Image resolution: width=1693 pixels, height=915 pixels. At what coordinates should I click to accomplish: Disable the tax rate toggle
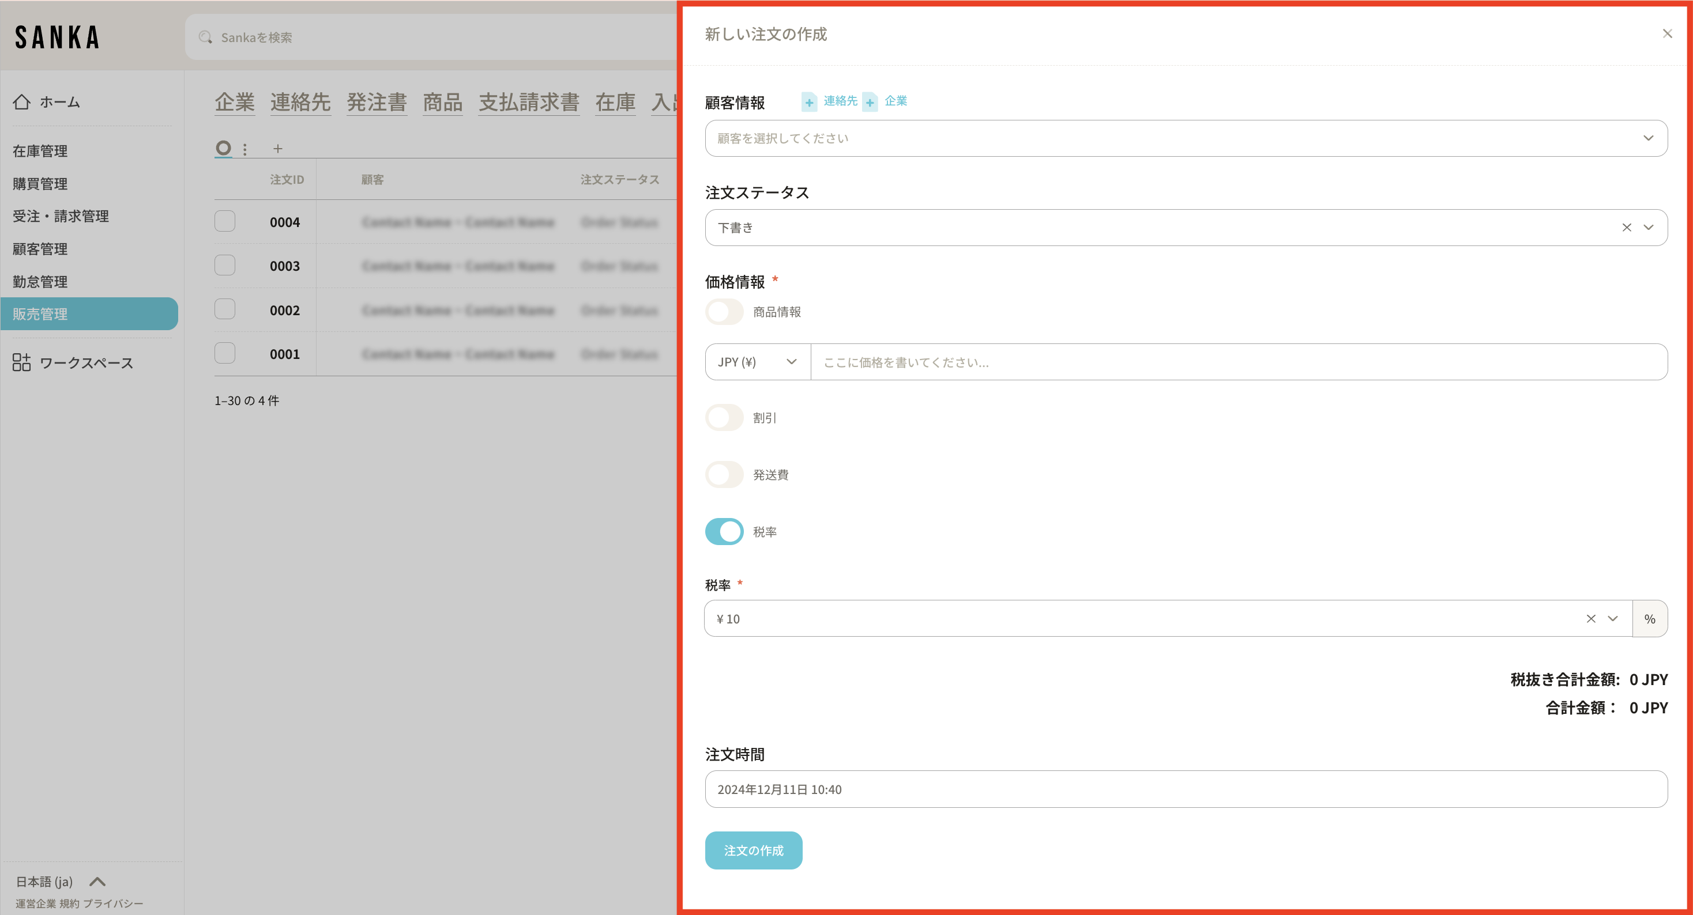pos(724,531)
